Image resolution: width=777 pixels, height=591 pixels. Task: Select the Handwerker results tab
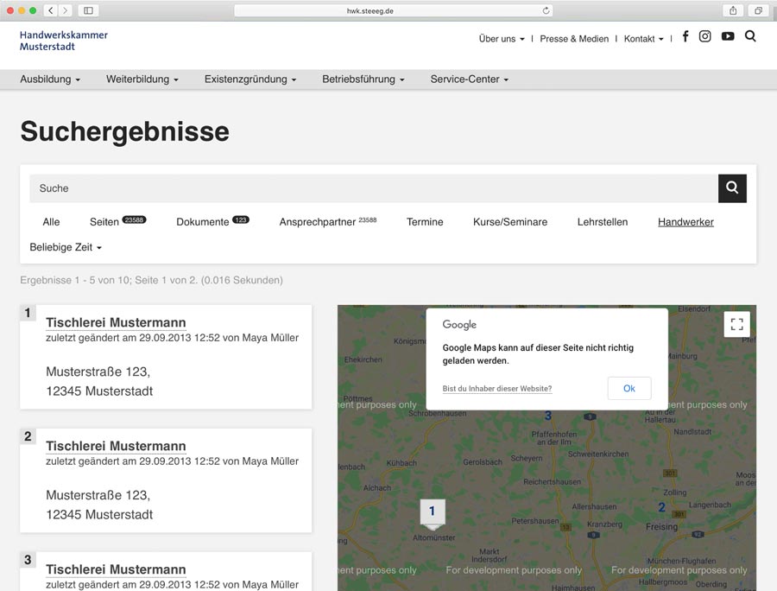click(685, 222)
